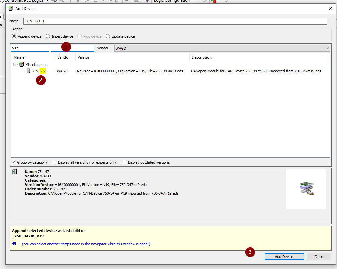
Task: Click the WAGO vendor cell in list
Action: 62,71
